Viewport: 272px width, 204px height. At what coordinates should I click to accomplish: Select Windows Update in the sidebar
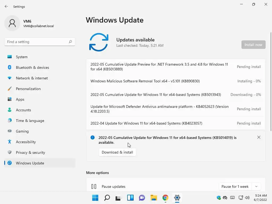tap(40, 163)
